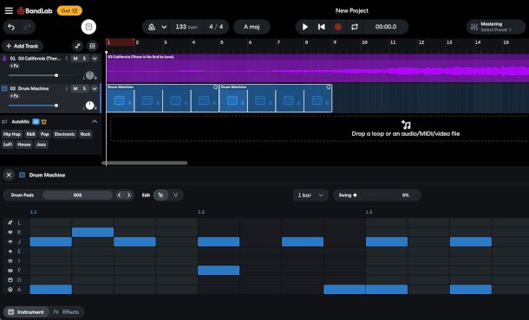Open the 808 drum kit selector
The width and height of the screenshot is (529, 320).
(x=77, y=195)
